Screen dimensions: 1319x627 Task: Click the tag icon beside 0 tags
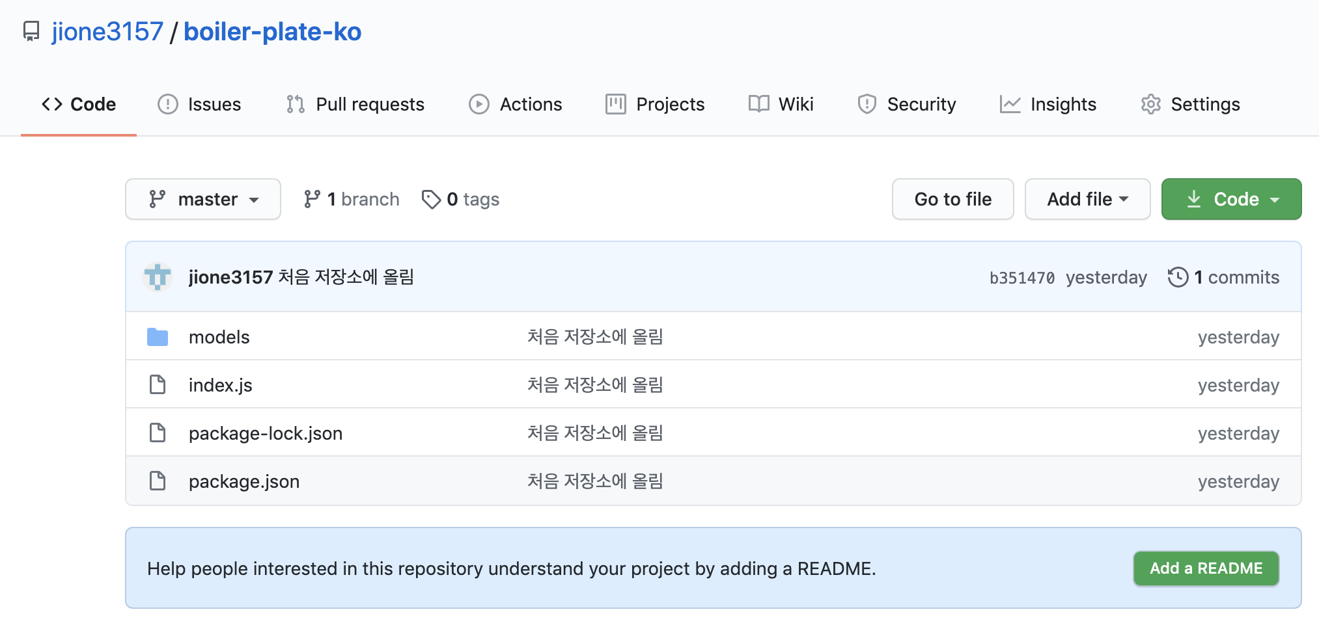pos(431,199)
